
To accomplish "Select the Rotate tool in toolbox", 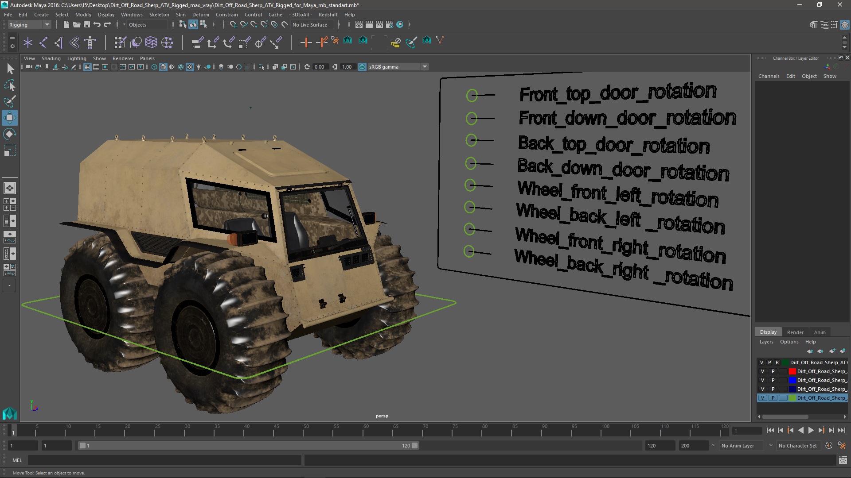I will point(10,134).
